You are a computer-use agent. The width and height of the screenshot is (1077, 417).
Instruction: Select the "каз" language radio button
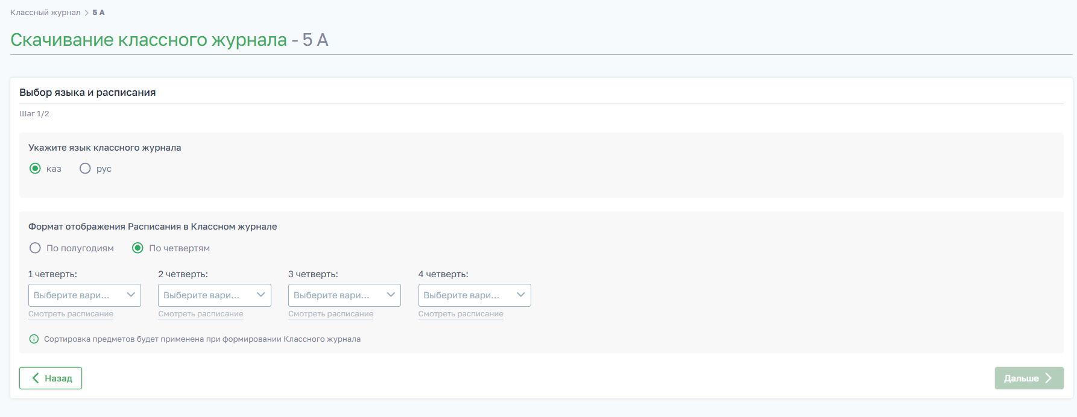pyautogui.click(x=35, y=169)
